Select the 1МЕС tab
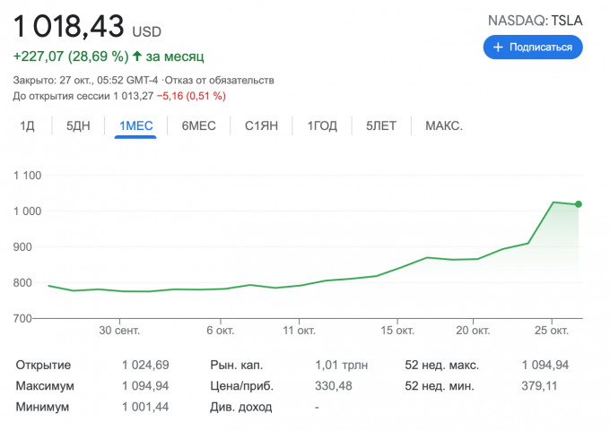Viewport: 610px width, 431px height. (x=135, y=126)
